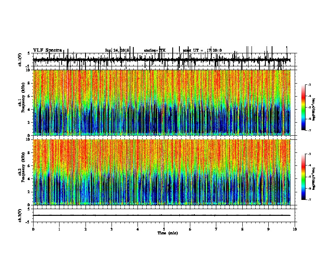Click the "-7" label on ch.1 colorbar

click(x=309, y=130)
